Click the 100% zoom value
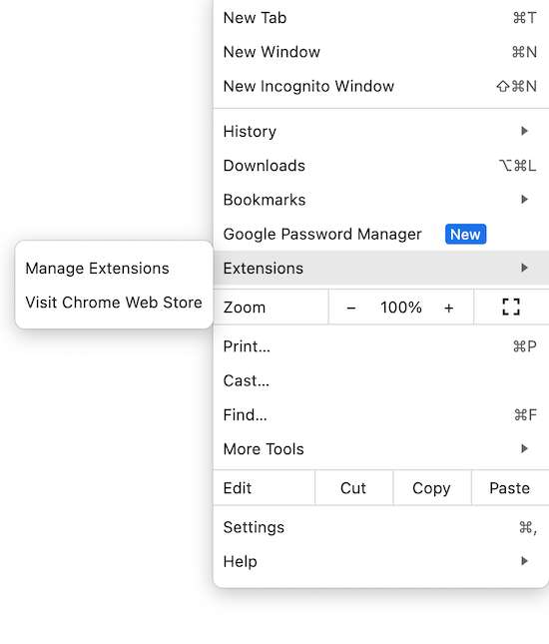This screenshot has height=644, width=549. [400, 308]
